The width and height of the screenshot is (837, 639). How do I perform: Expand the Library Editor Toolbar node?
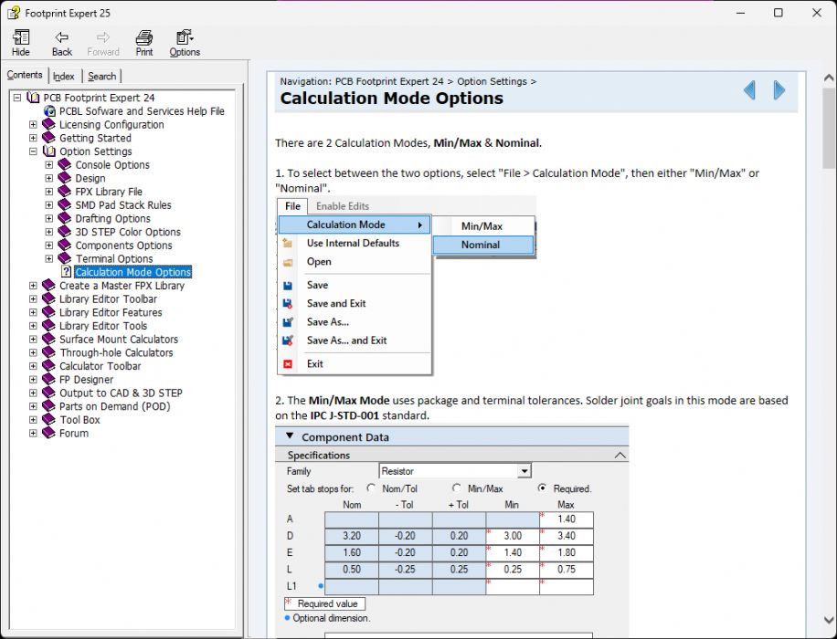pyautogui.click(x=33, y=299)
